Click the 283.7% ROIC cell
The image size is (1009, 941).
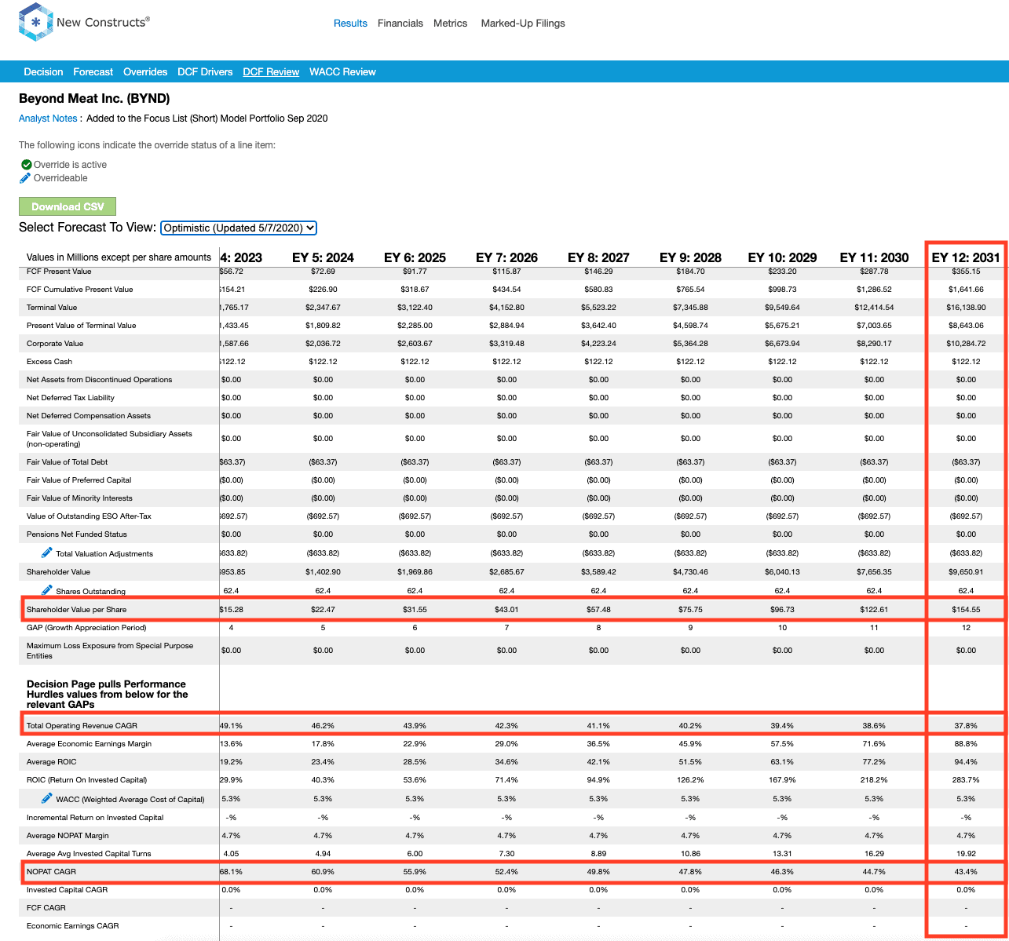(966, 779)
